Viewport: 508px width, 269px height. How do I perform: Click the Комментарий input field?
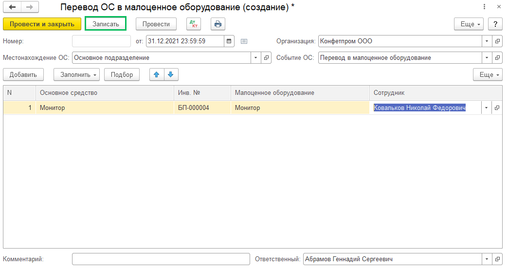[x=161, y=259]
